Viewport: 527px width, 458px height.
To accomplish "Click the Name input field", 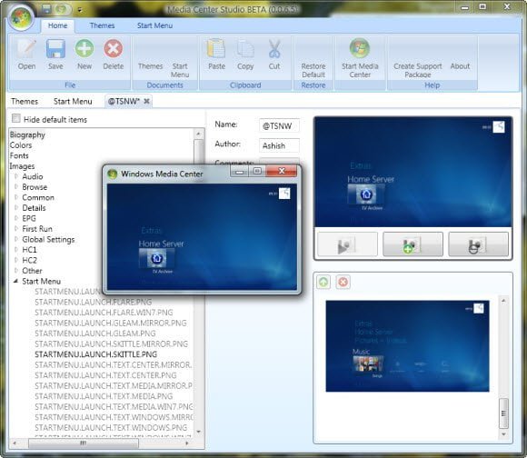I will pos(279,125).
